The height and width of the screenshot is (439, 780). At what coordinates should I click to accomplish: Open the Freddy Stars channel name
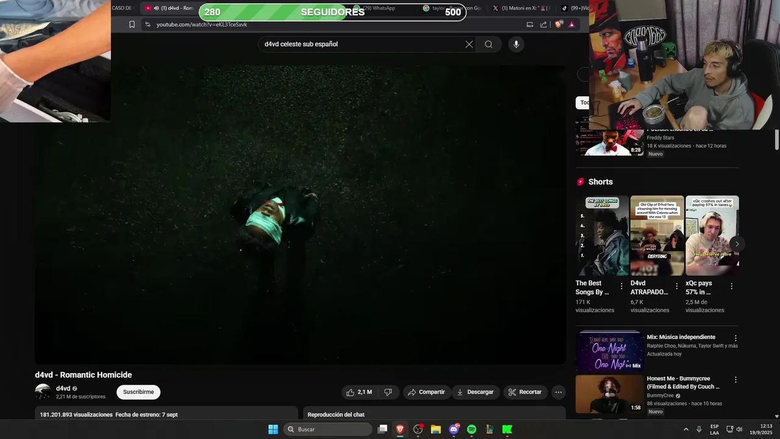point(661,138)
